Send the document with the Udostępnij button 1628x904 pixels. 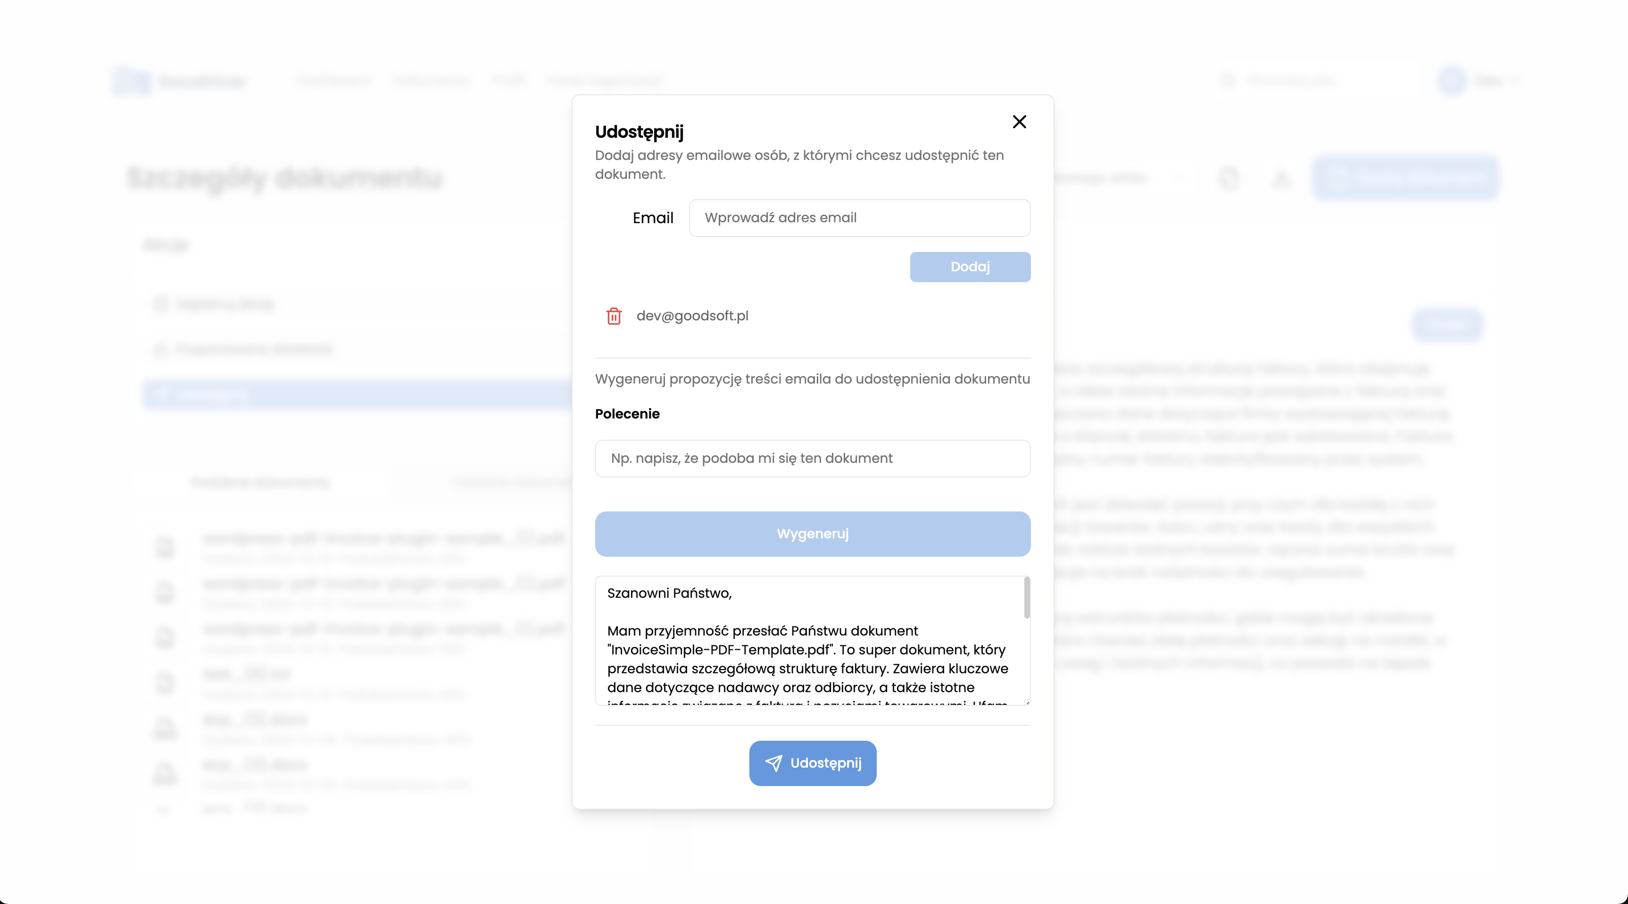click(812, 763)
